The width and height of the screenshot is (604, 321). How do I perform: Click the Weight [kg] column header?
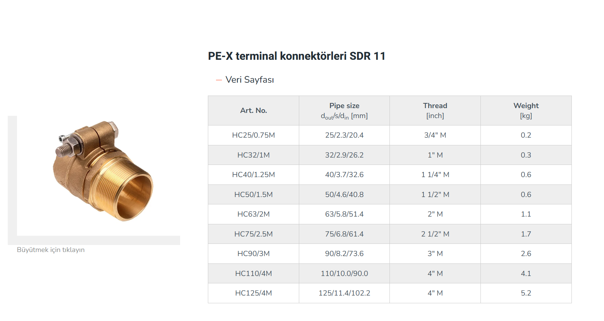[526, 110]
